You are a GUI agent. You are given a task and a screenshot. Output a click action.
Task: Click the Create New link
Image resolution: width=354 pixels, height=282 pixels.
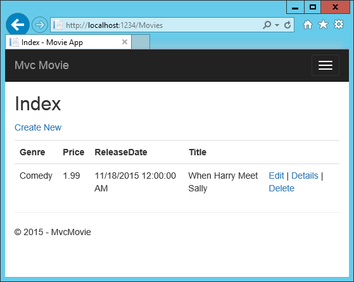point(38,127)
